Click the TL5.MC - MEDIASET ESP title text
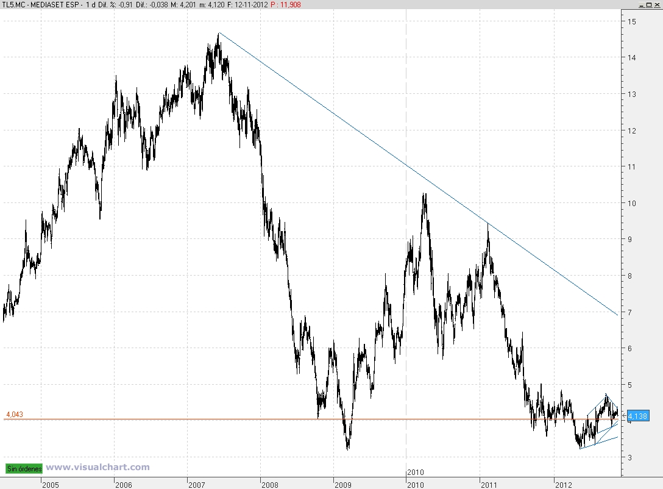Screen dimensions: 663x489 41,5
